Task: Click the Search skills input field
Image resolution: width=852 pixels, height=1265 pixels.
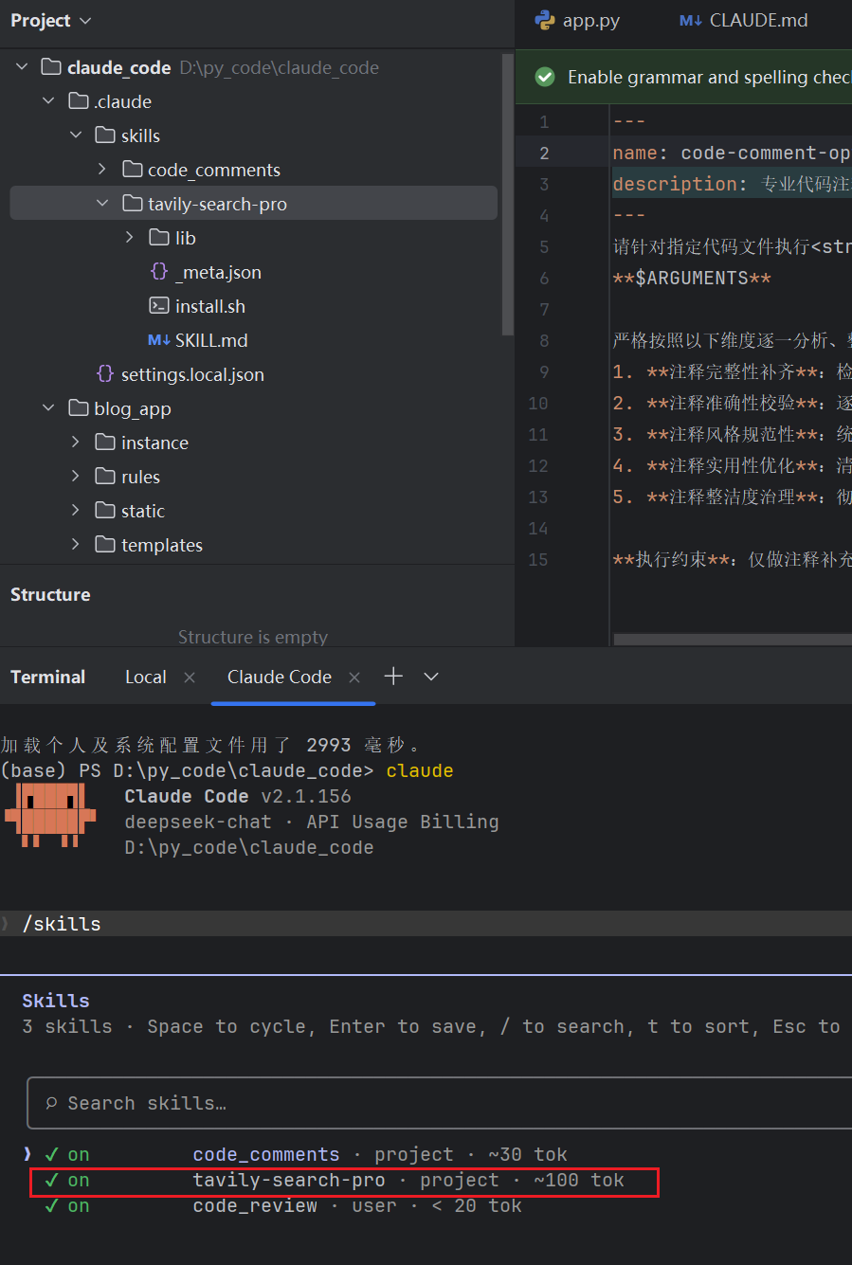Action: (x=440, y=1103)
